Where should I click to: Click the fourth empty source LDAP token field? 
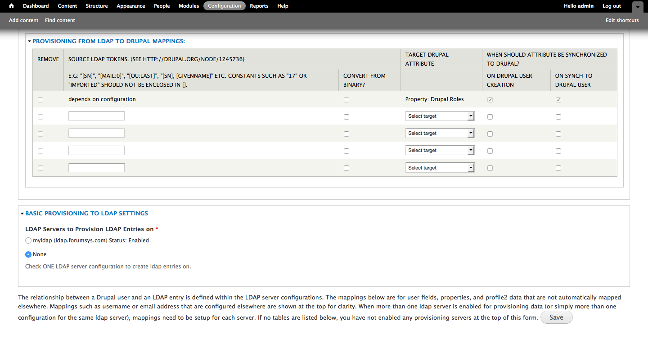coord(96,168)
